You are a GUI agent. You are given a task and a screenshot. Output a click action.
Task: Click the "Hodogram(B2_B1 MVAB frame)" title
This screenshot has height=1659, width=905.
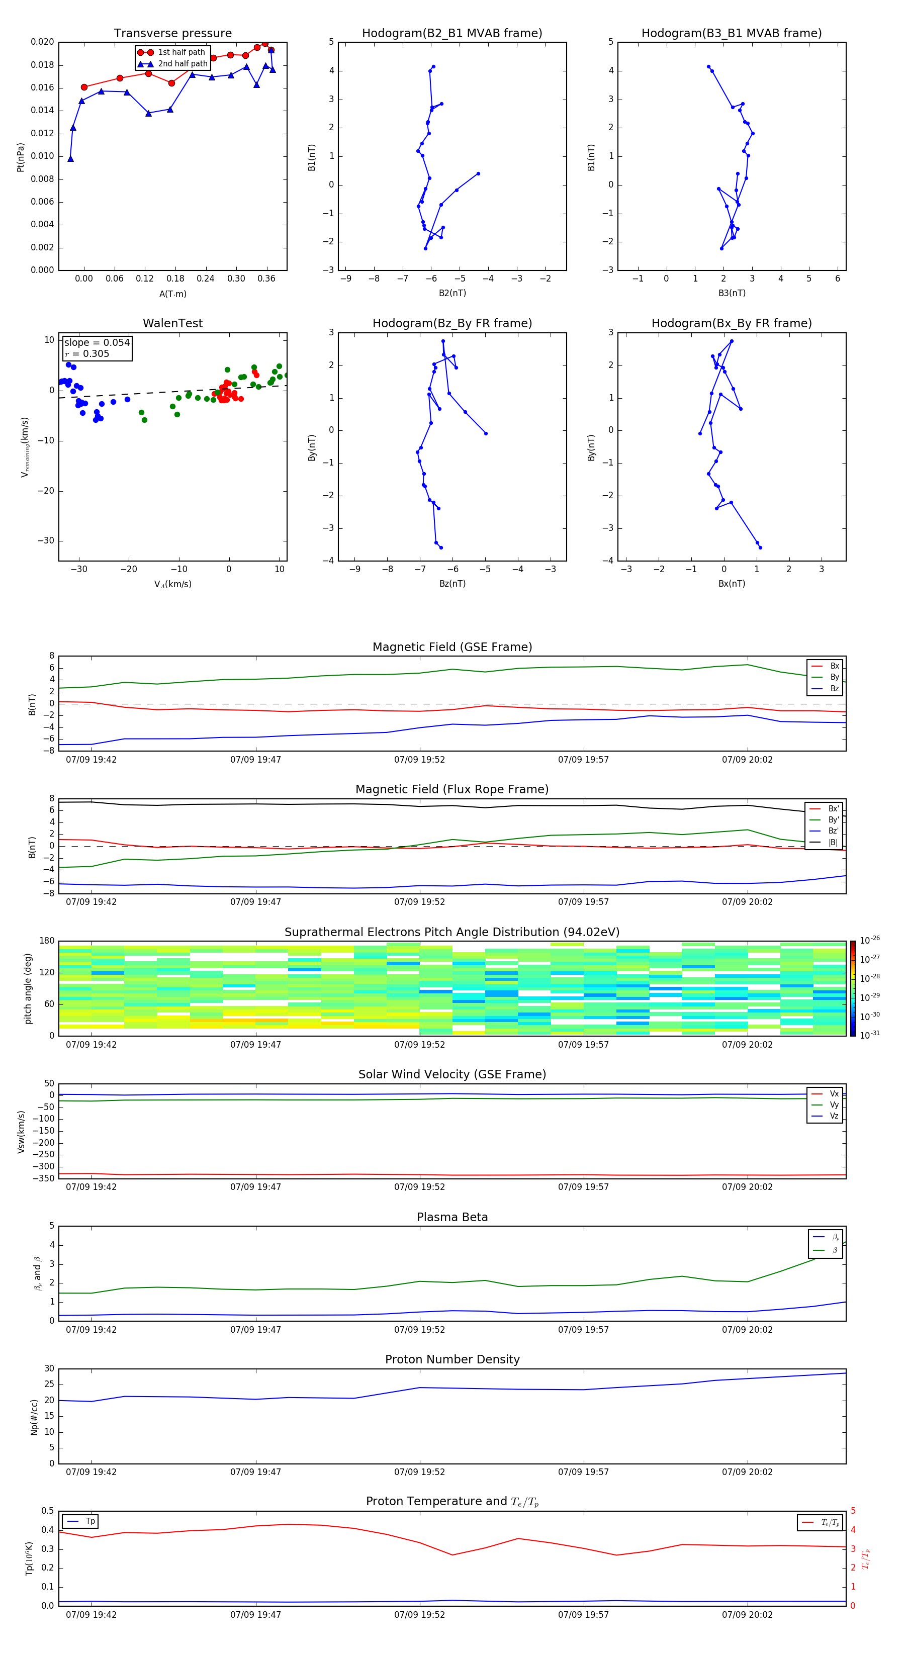click(x=452, y=34)
